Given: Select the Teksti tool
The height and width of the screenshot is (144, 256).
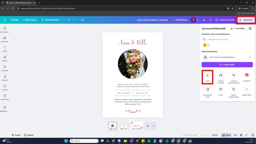Looking at the screenshot, I should tap(5, 49).
